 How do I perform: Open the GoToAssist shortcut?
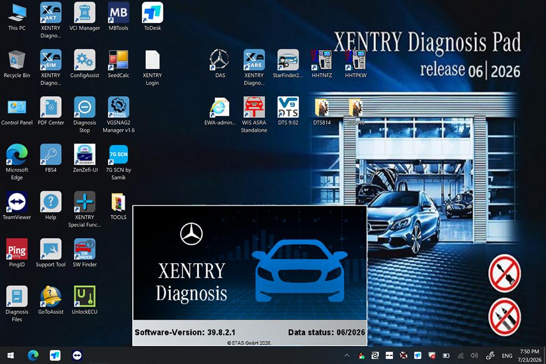tap(51, 301)
